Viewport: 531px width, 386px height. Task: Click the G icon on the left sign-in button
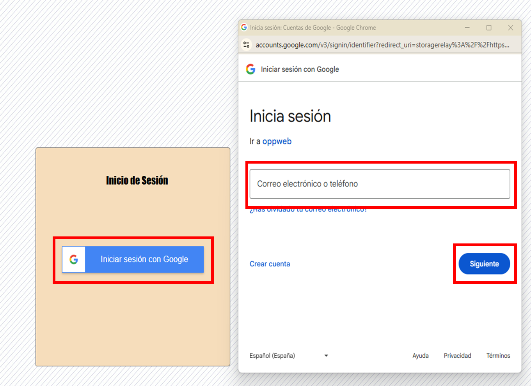pos(74,259)
